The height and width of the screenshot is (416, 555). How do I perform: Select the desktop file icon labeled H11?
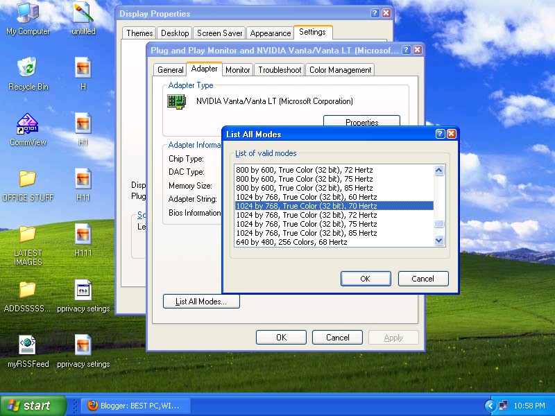(x=83, y=178)
